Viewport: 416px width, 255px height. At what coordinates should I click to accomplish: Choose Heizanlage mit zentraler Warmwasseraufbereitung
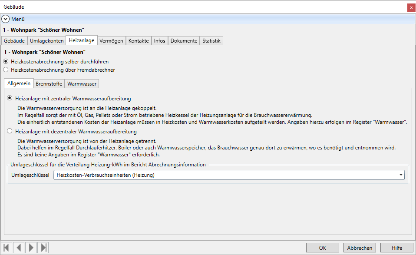point(10,99)
